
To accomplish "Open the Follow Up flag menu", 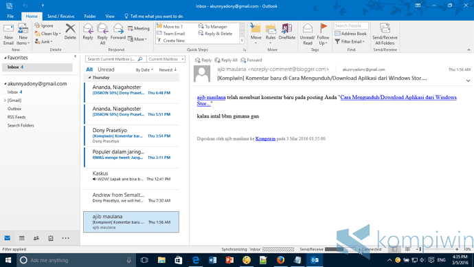I will [323, 34].
